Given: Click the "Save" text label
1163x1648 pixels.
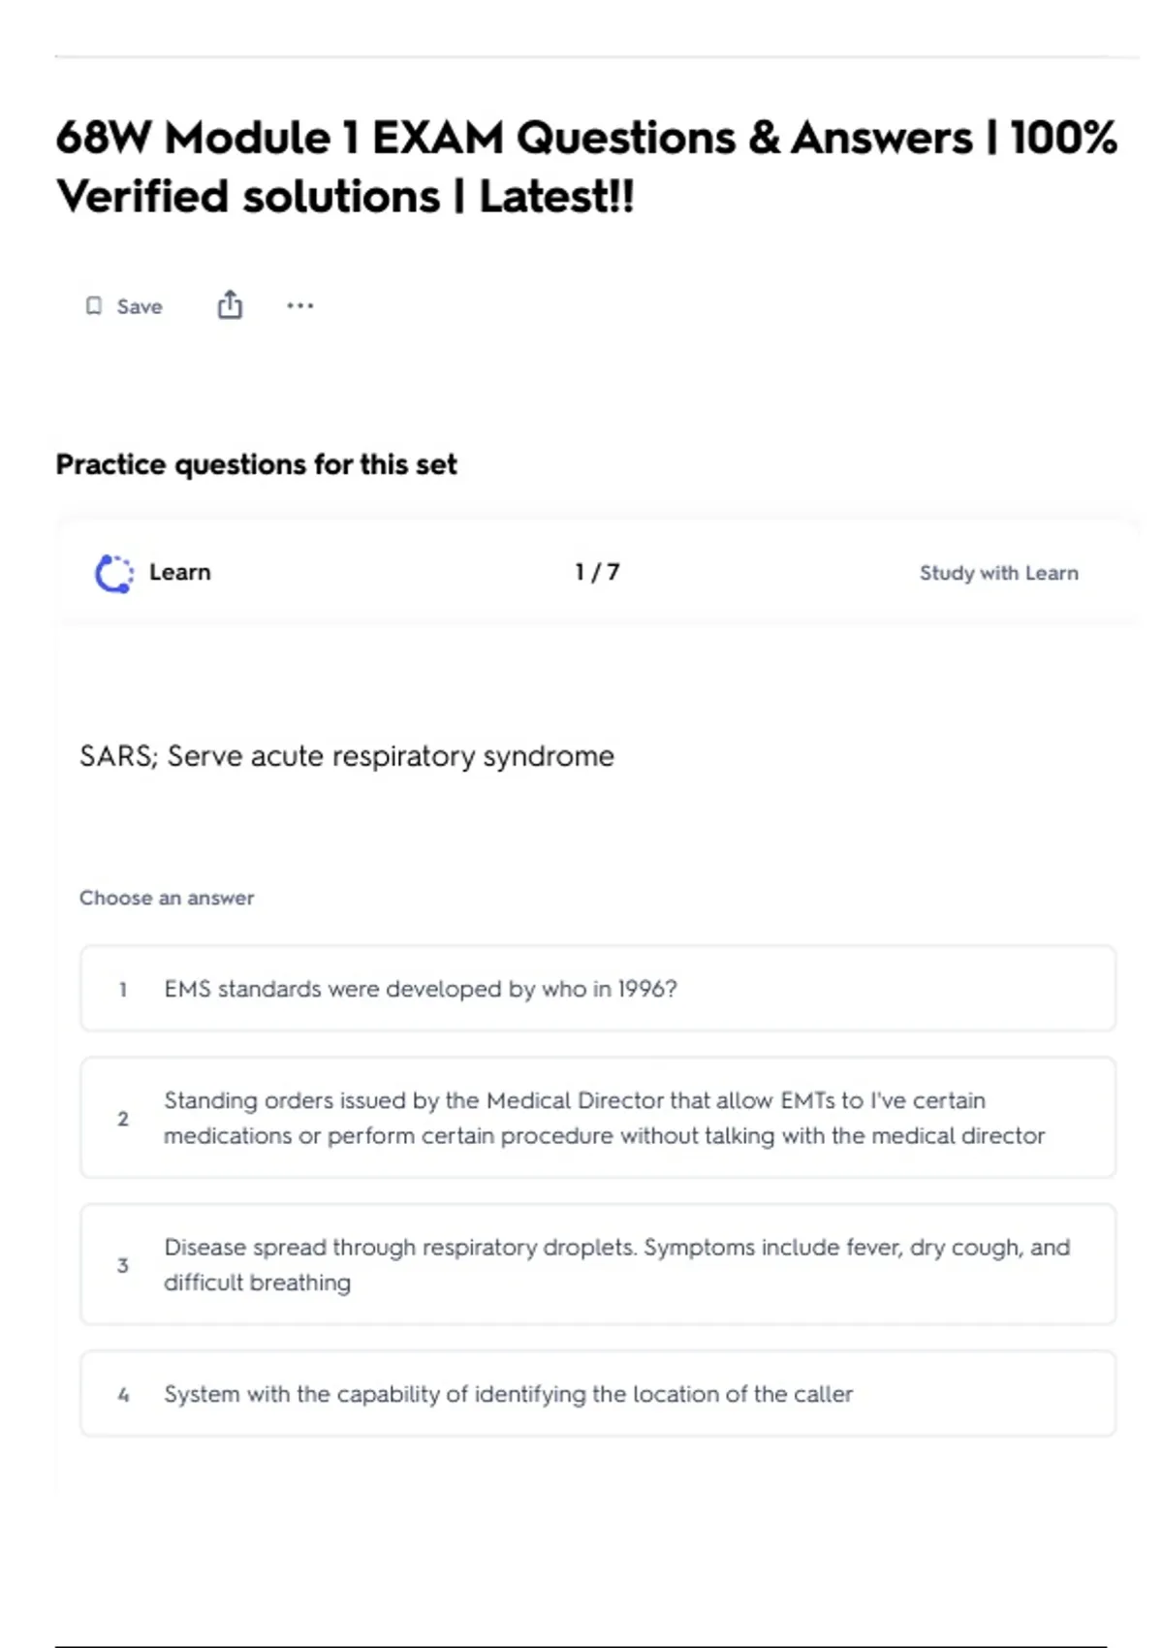Looking at the screenshot, I should (x=140, y=307).
